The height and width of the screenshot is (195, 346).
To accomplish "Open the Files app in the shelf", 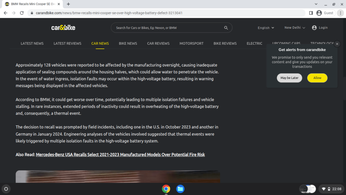I will (x=180, y=189).
